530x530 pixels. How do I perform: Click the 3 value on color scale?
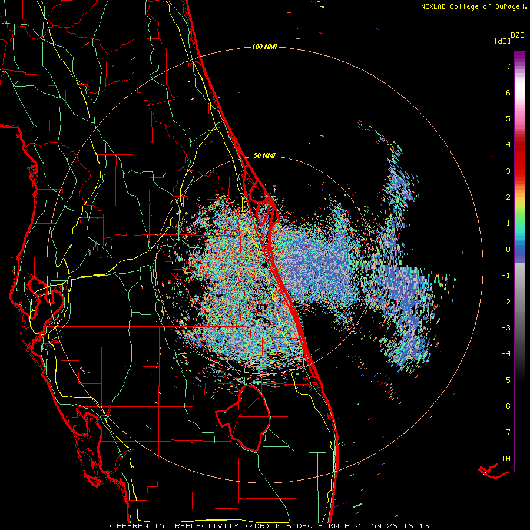[x=508, y=171]
